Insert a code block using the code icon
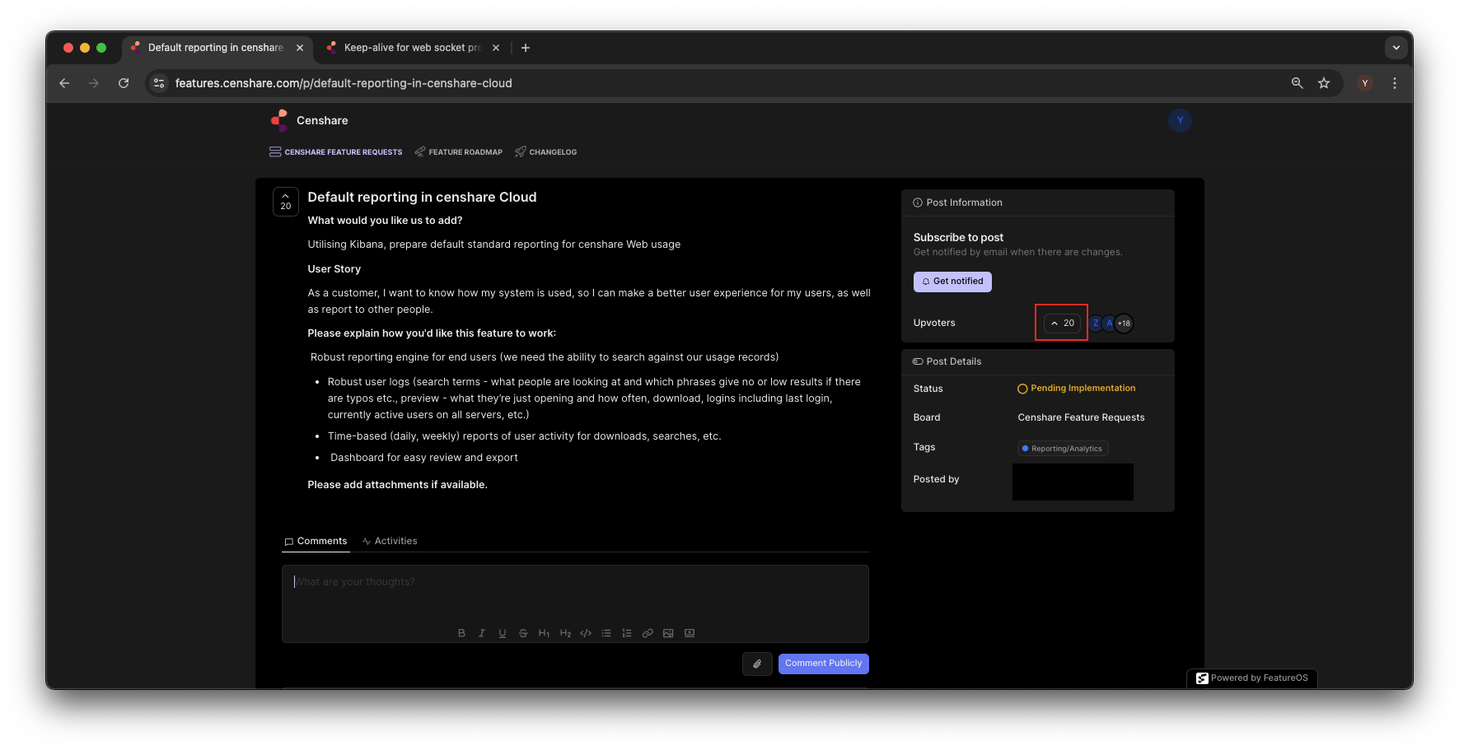The width and height of the screenshot is (1459, 750). pos(586,632)
